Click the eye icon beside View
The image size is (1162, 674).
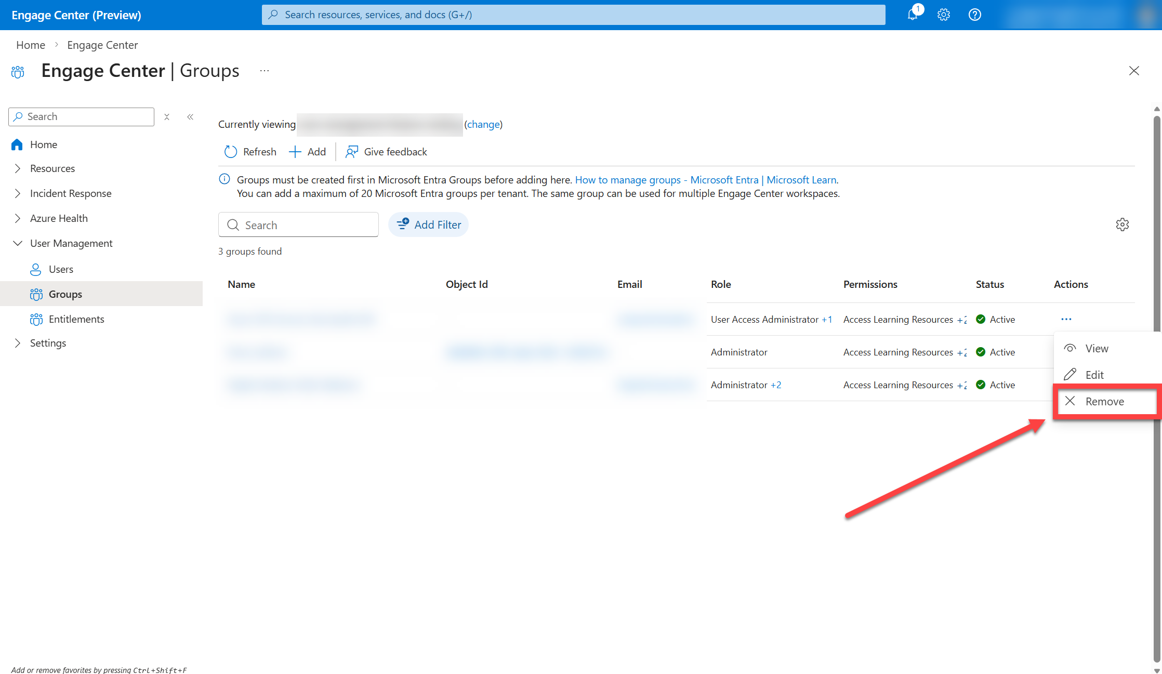pos(1070,348)
